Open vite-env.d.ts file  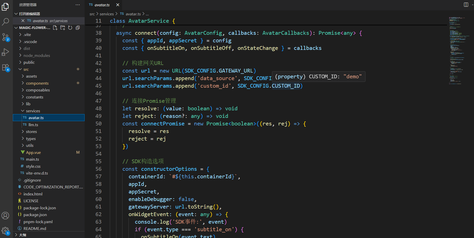(49, 173)
